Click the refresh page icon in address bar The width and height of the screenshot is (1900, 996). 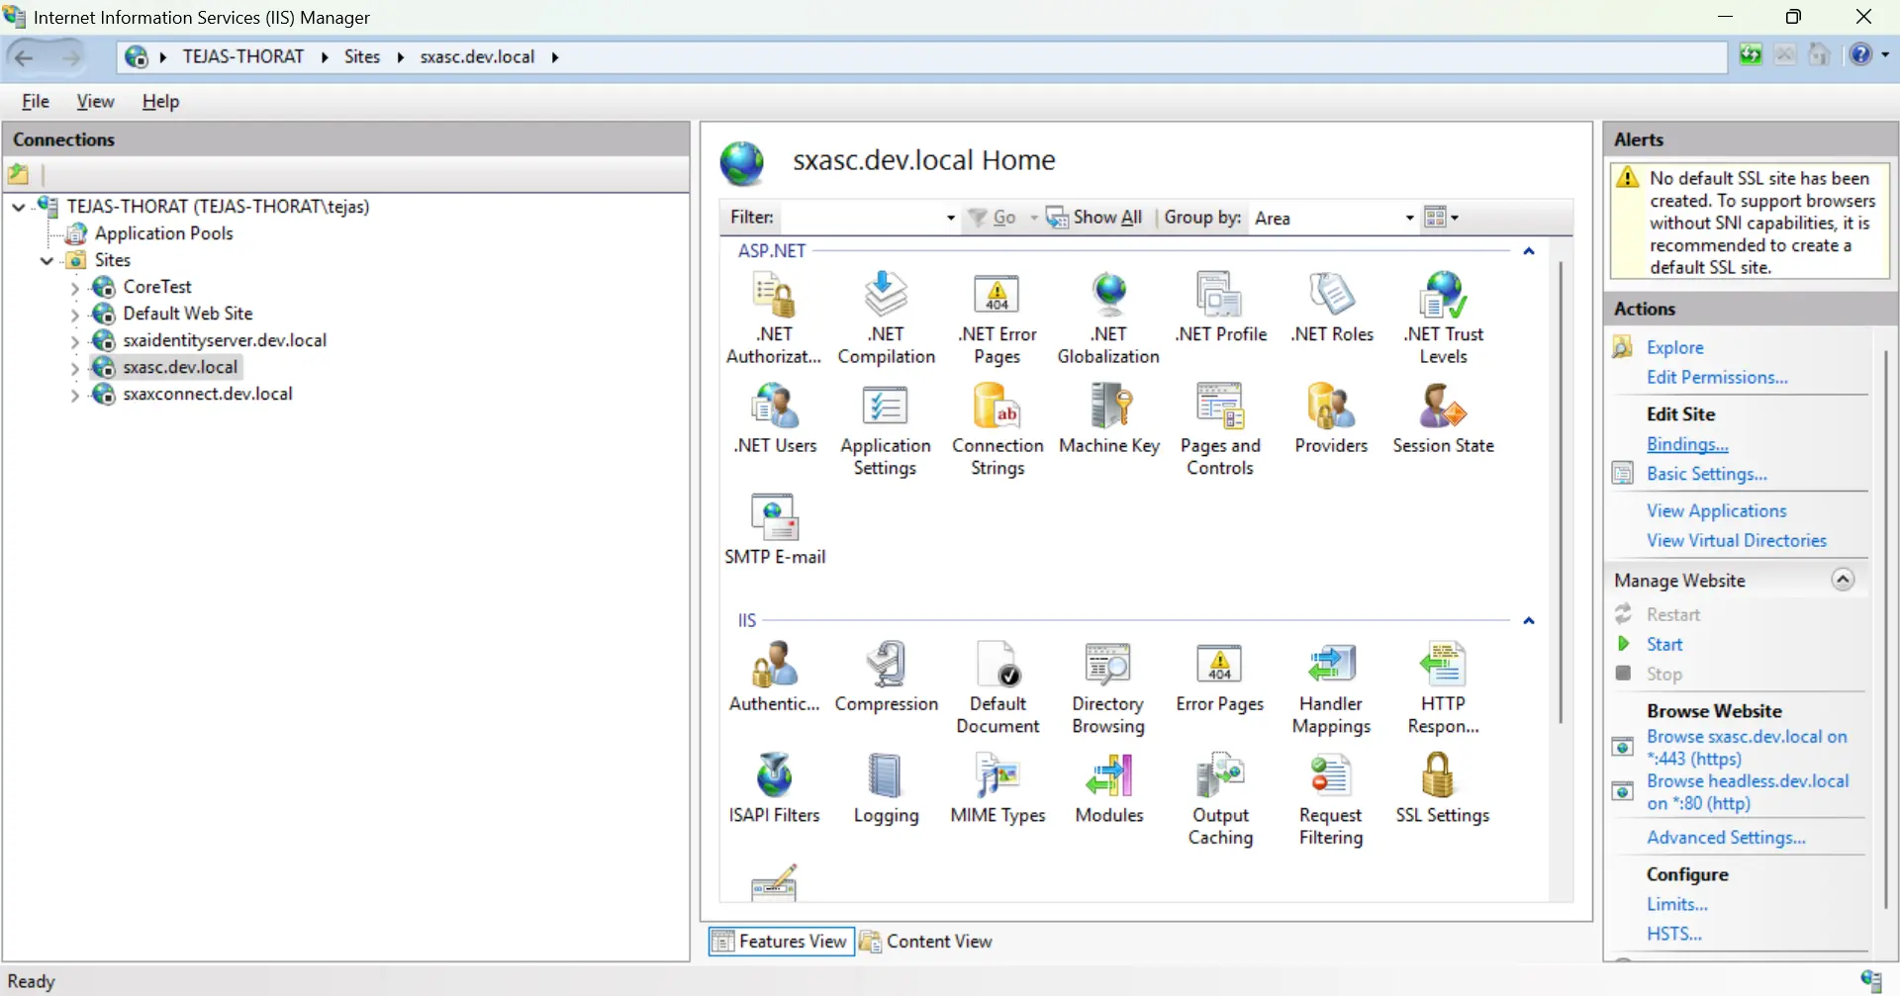click(1751, 55)
